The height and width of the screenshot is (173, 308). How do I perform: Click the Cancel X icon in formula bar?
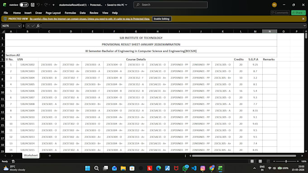pos(28,26)
